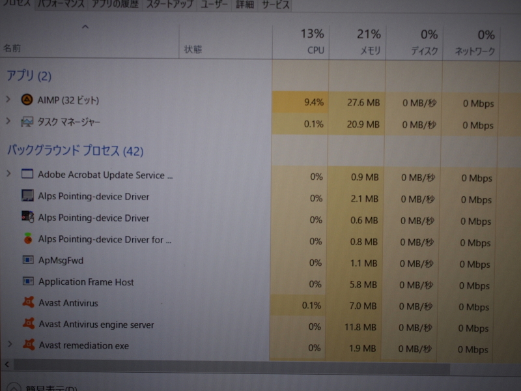
Task: Sort by the 状態 column header
Action: tap(225, 42)
